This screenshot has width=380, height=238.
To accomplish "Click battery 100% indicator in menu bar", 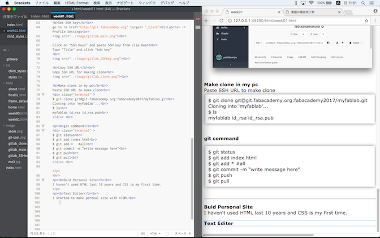I will pos(325,3).
